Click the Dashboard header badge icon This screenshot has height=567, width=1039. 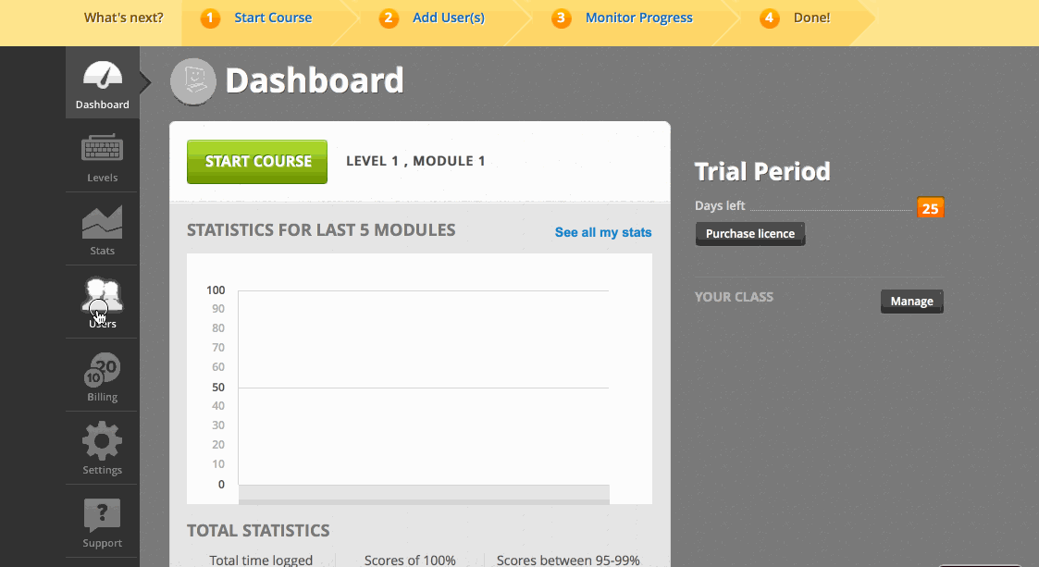click(192, 81)
